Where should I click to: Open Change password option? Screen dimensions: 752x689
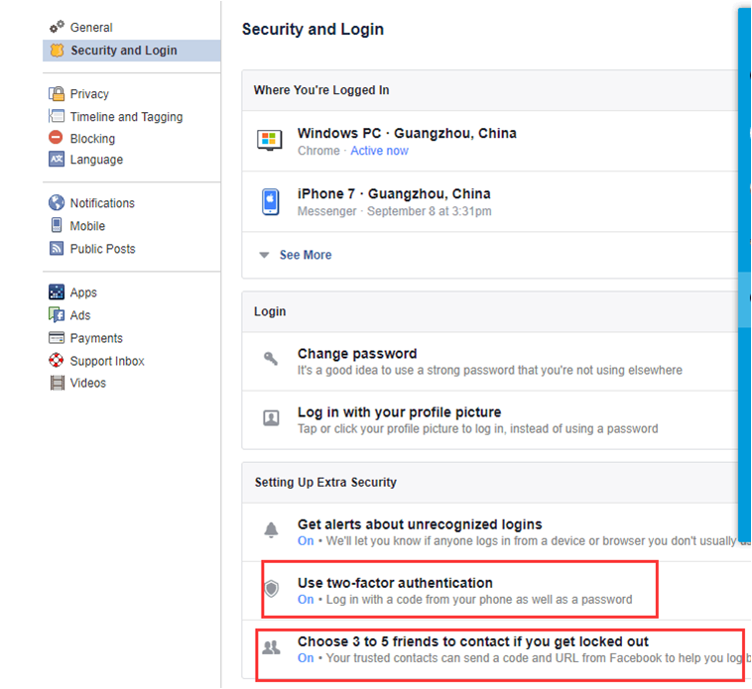[x=357, y=354]
